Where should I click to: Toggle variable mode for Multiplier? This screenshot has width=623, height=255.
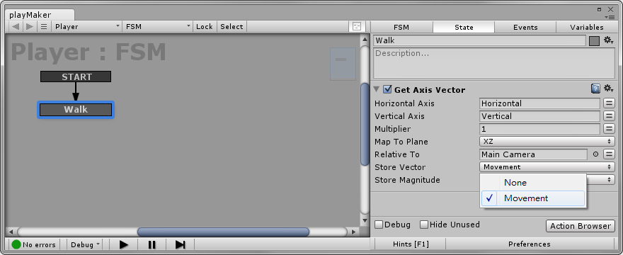609,129
